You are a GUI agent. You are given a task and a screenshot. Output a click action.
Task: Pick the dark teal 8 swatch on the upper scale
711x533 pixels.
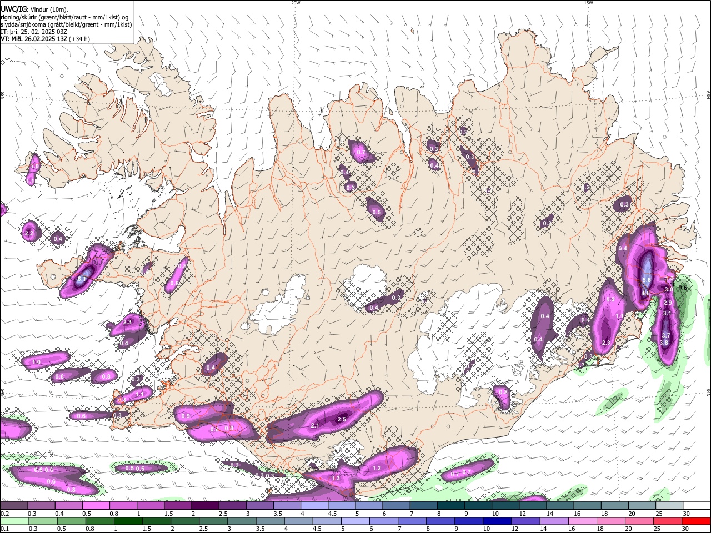tap(451, 506)
